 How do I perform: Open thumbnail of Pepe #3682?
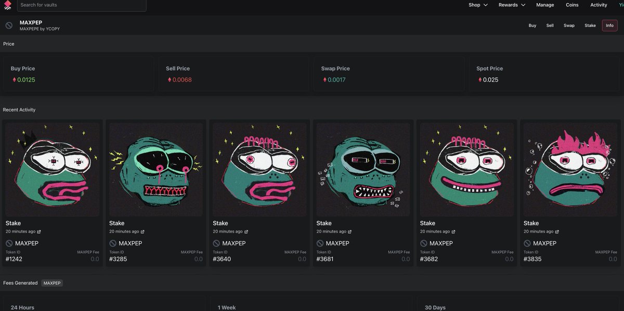coord(466,169)
